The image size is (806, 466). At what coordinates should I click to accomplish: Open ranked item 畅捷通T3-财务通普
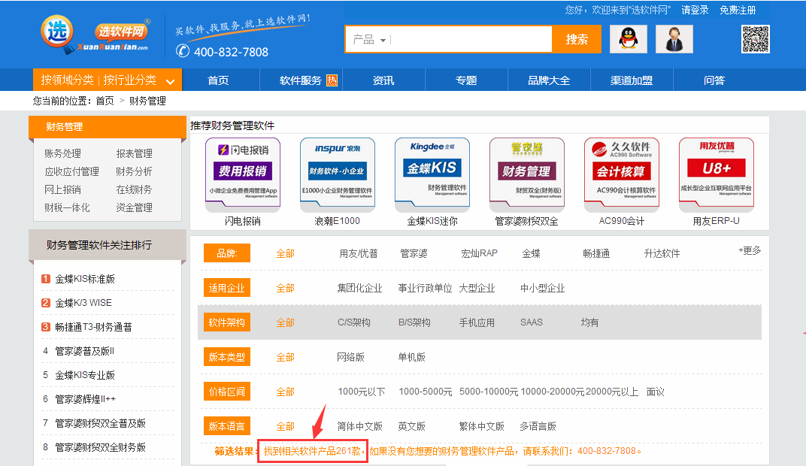pos(93,327)
